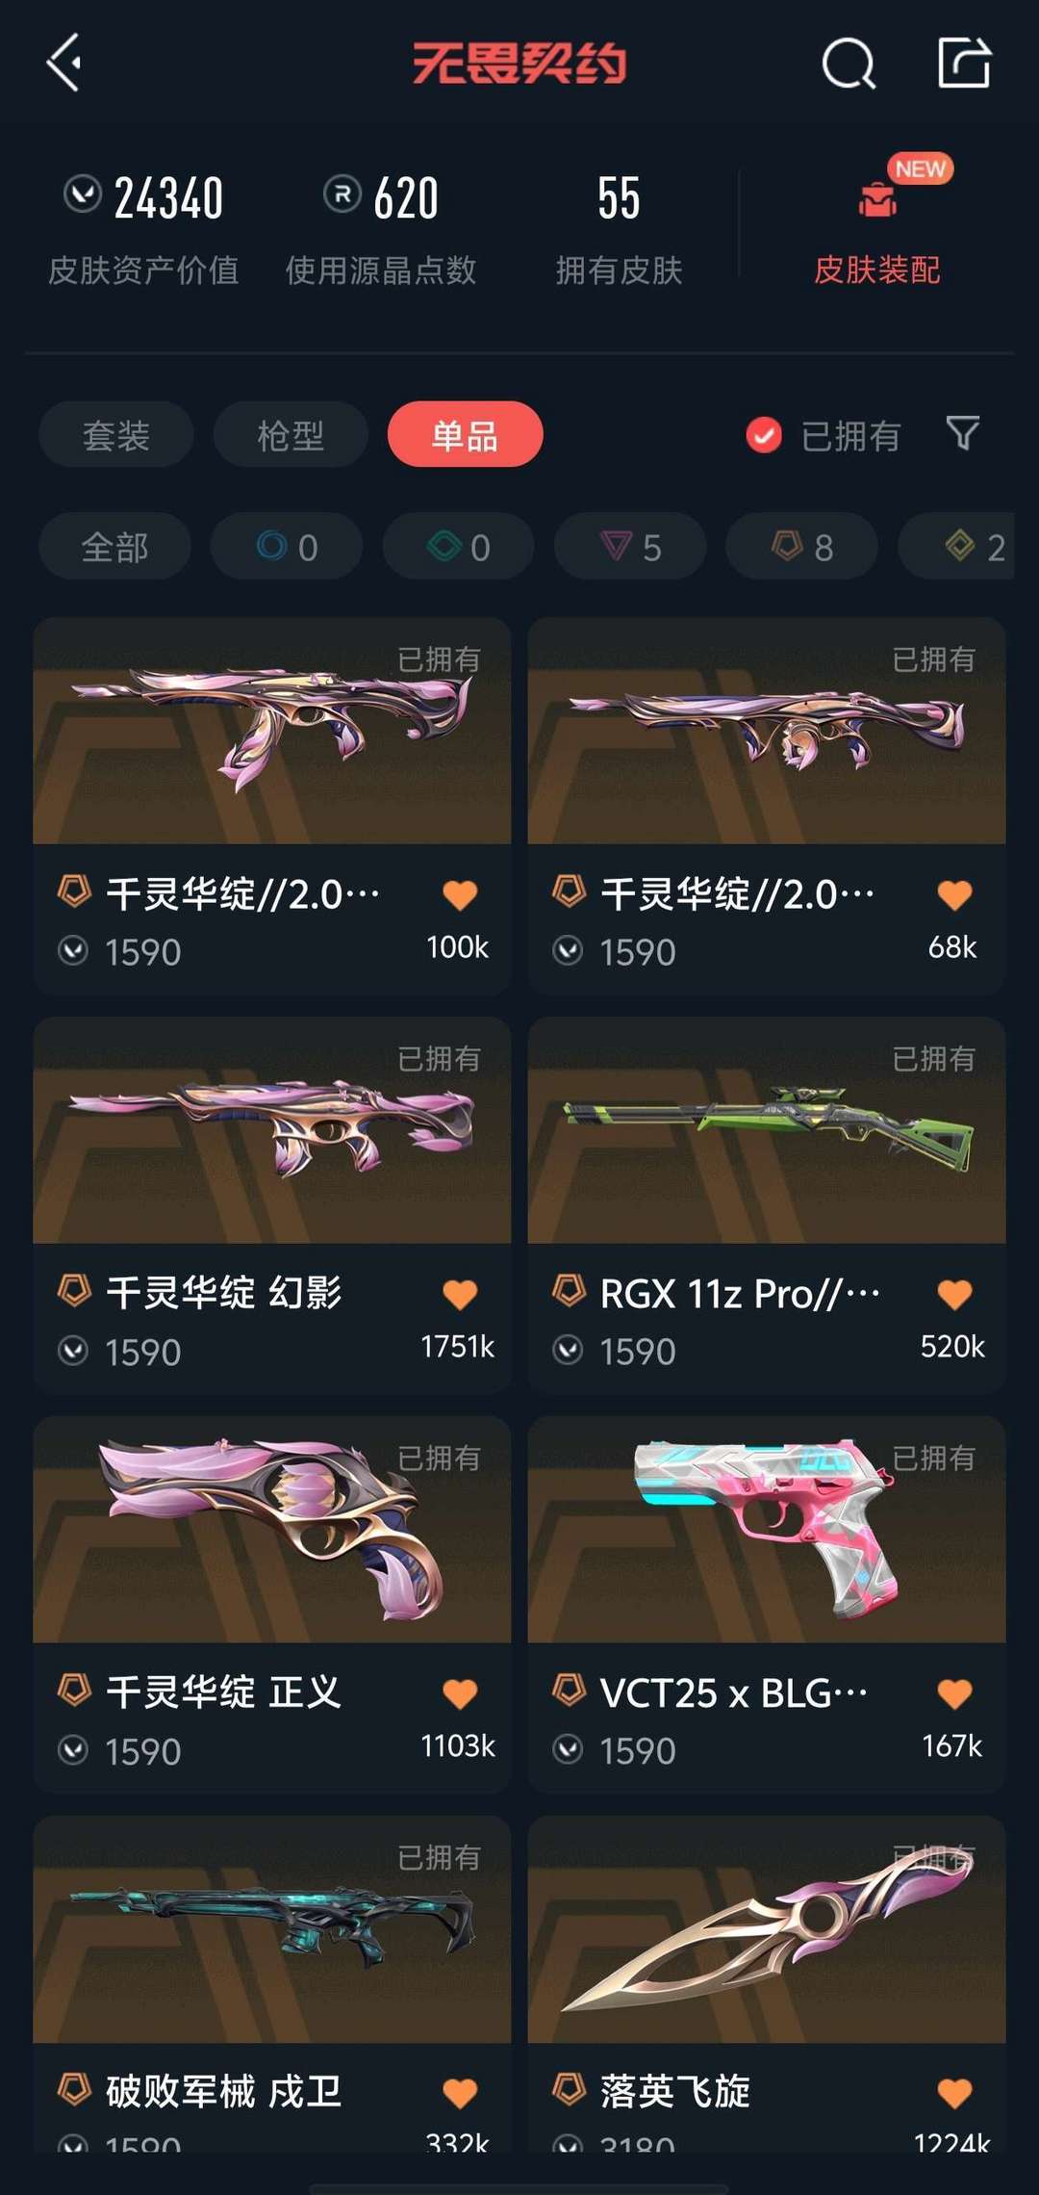Filter by blue circle tier showing 0
Image resolution: width=1039 pixels, height=2195 pixels.
287,547
